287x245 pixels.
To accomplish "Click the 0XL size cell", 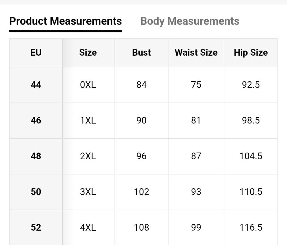I will (88, 85).
